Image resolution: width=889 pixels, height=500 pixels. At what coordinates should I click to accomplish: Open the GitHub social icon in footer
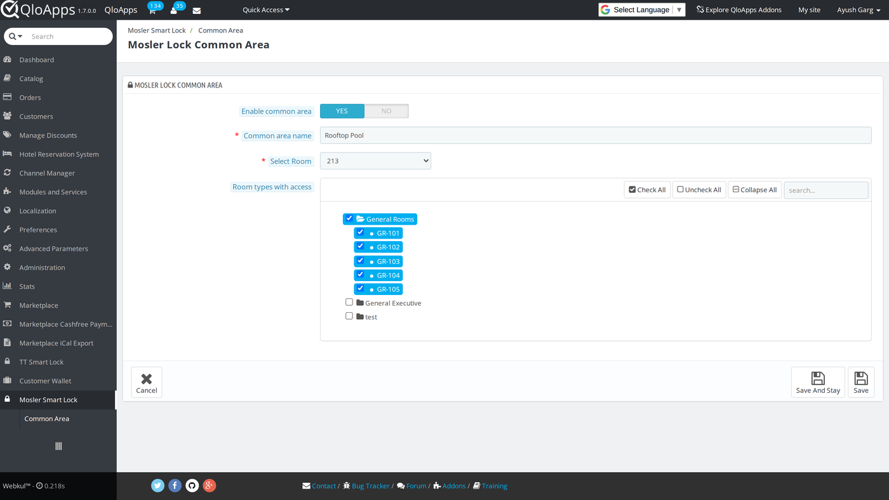pos(192,485)
